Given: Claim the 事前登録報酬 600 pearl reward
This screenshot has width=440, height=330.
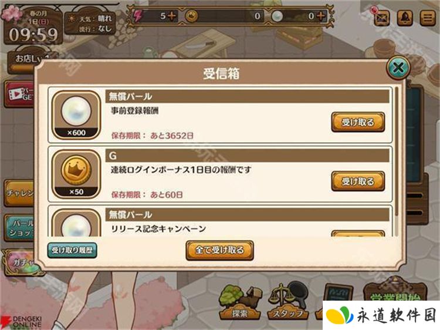Looking at the screenshot, I should click(x=358, y=122).
